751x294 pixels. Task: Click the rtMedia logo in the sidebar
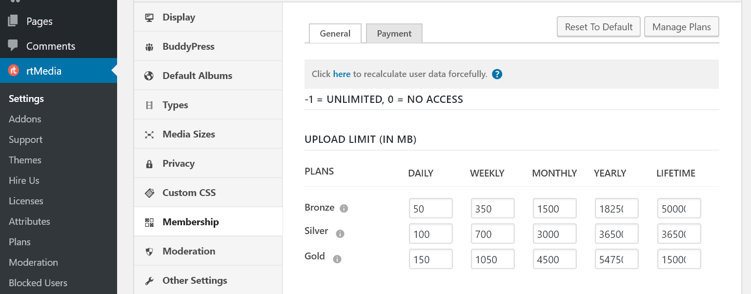[x=14, y=70]
